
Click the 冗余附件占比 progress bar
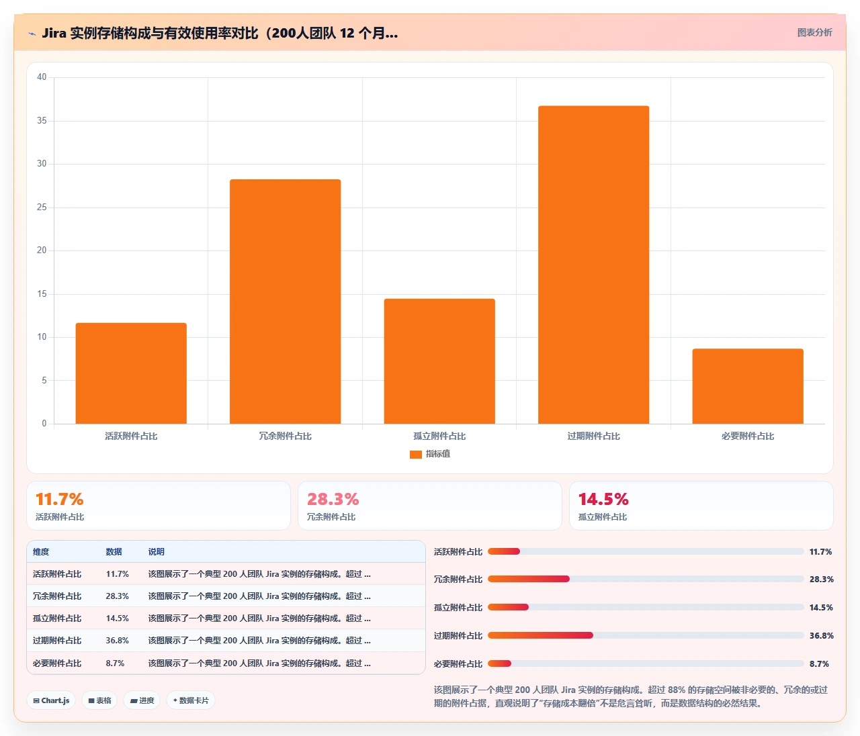646,579
